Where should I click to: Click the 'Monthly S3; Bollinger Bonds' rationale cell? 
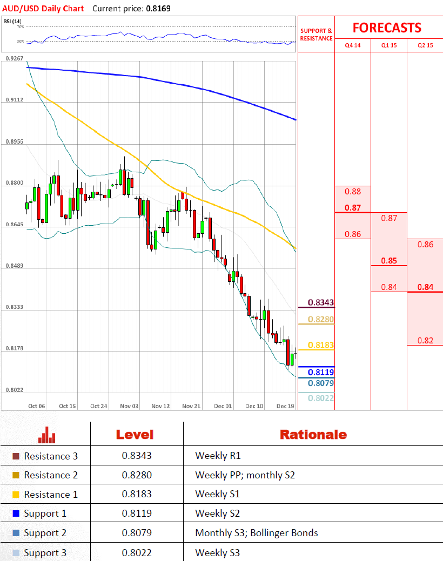tap(256, 533)
